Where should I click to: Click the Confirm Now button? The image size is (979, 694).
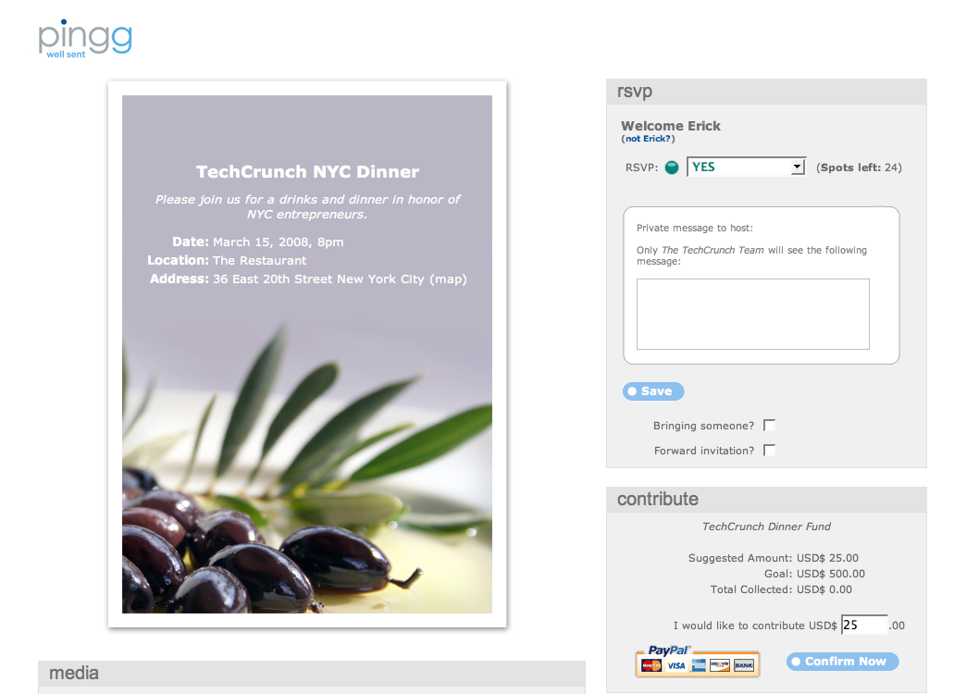pos(842,662)
